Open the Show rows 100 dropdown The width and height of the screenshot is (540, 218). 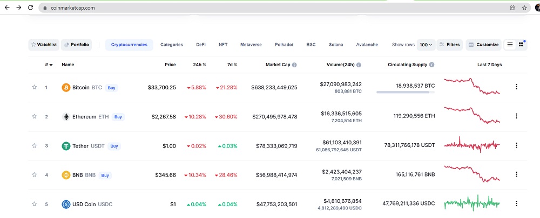426,45
